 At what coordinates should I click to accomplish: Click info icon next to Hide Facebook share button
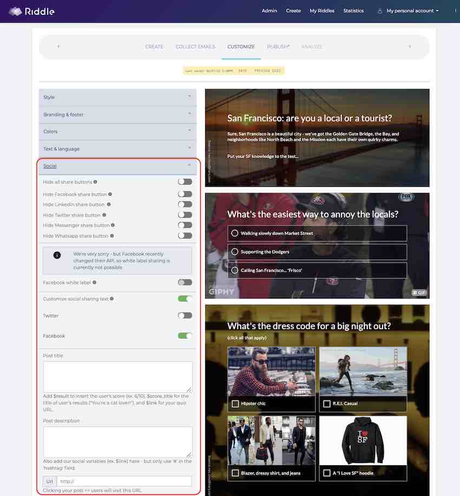click(x=110, y=194)
